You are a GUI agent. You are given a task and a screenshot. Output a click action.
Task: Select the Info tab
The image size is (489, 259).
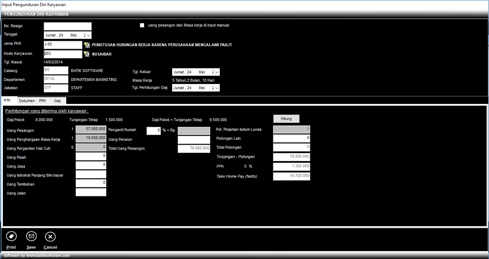[7, 100]
